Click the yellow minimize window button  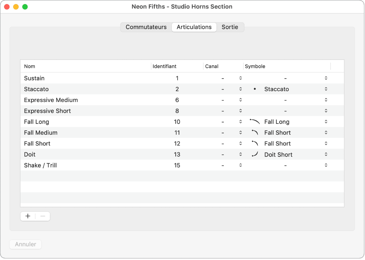click(x=16, y=7)
